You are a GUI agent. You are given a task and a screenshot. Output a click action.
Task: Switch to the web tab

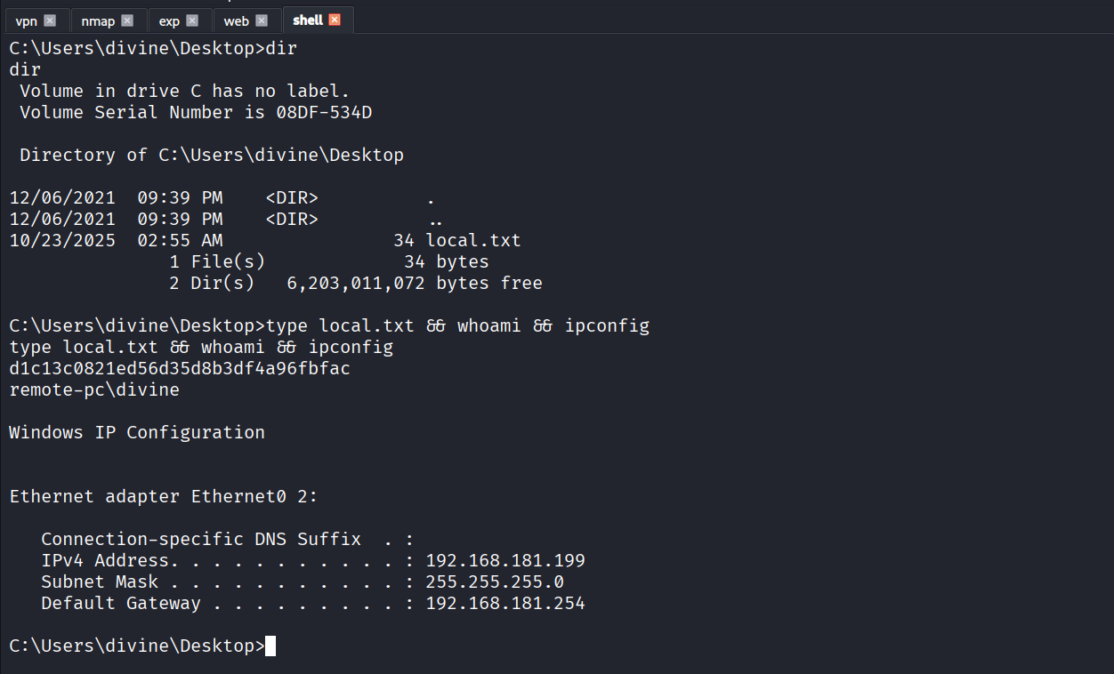click(236, 20)
